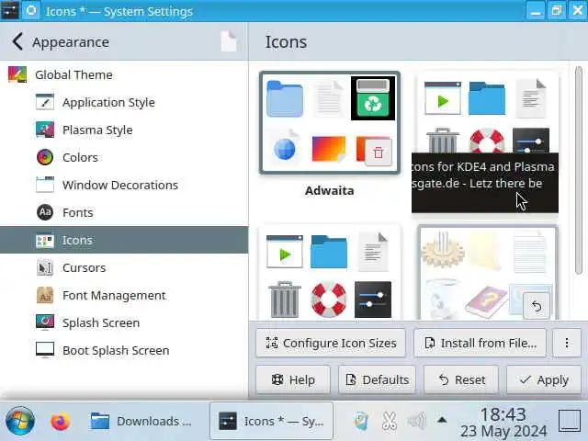Select the Adwaita icon theme thumbnail

pos(330,122)
